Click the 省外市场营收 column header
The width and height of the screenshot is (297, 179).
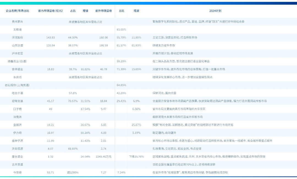point(103,11)
